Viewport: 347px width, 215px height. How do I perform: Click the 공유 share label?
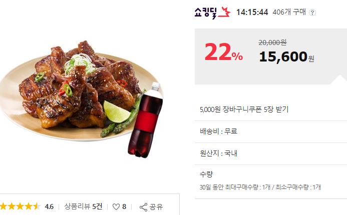point(156,207)
